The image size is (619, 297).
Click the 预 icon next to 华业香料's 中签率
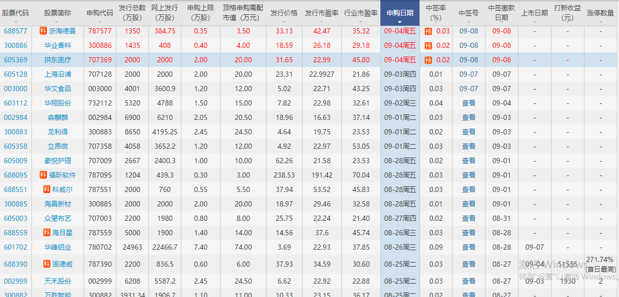tap(429, 46)
